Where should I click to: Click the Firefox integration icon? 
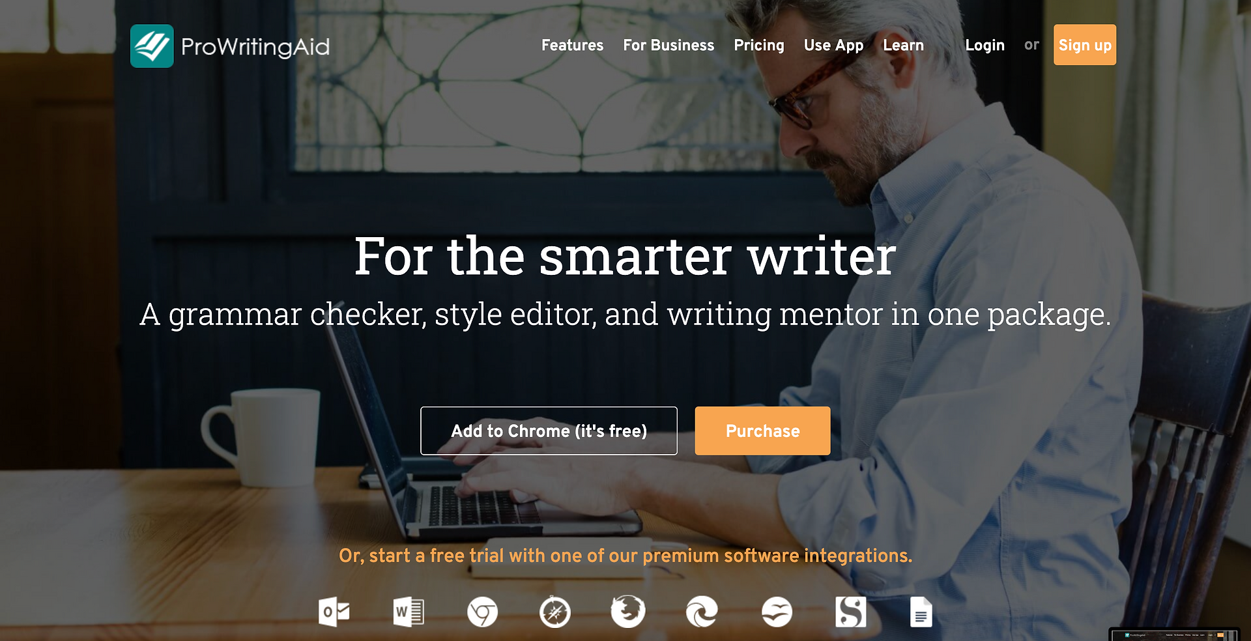coord(628,612)
